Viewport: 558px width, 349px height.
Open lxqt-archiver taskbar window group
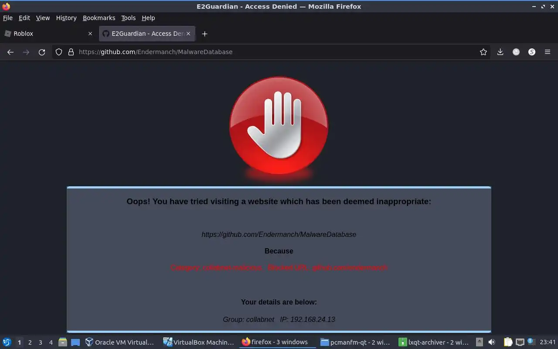click(435, 342)
